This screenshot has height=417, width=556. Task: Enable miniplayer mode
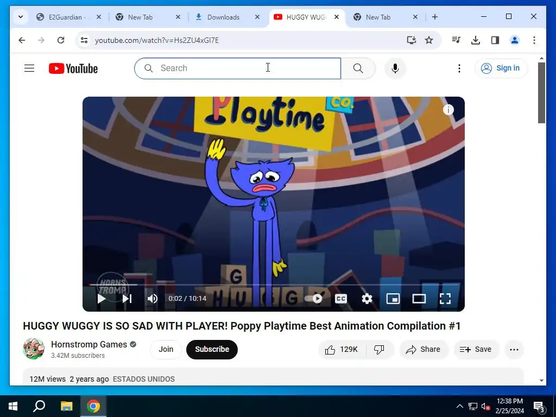(393, 299)
